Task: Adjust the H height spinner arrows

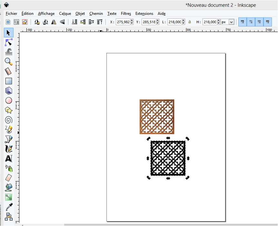Action: tap(219, 22)
